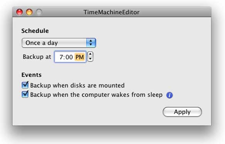Select the minutes "00" in the time field
225x144 pixels.
pyautogui.click(x=69, y=57)
